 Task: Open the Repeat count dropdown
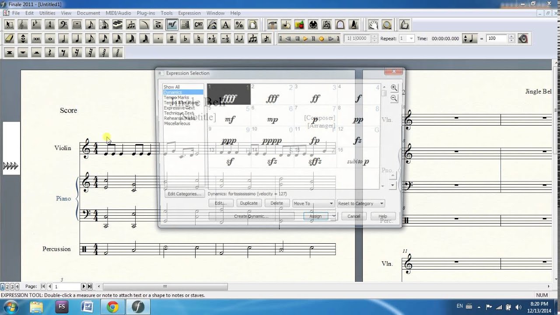click(411, 38)
